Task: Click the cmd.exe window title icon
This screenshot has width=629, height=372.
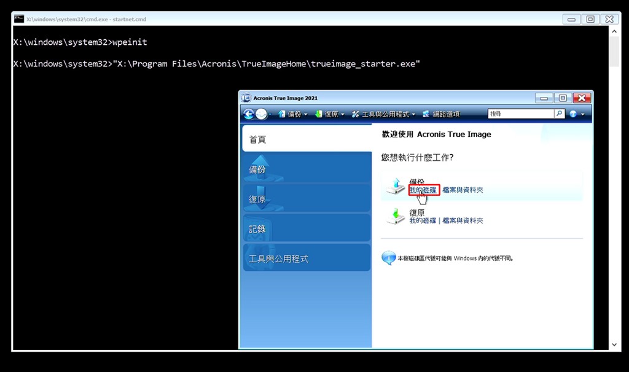Action: [19, 19]
